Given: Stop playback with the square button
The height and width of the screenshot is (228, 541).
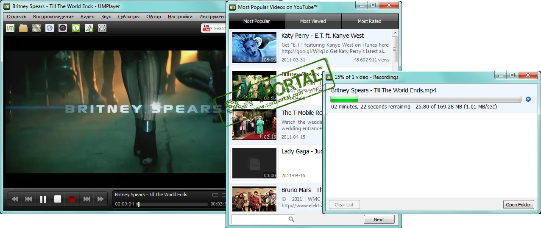Looking at the screenshot, I should [x=58, y=199].
